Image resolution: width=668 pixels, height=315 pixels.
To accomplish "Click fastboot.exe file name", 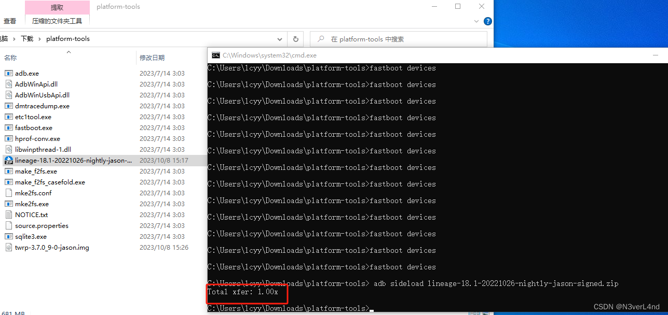I will 34,128.
